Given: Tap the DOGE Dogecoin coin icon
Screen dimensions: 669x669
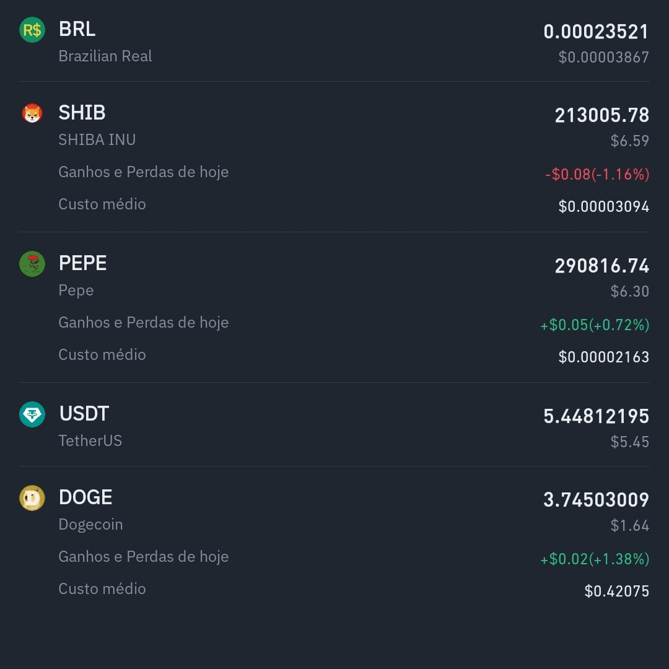Looking at the screenshot, I should [32, 498].
